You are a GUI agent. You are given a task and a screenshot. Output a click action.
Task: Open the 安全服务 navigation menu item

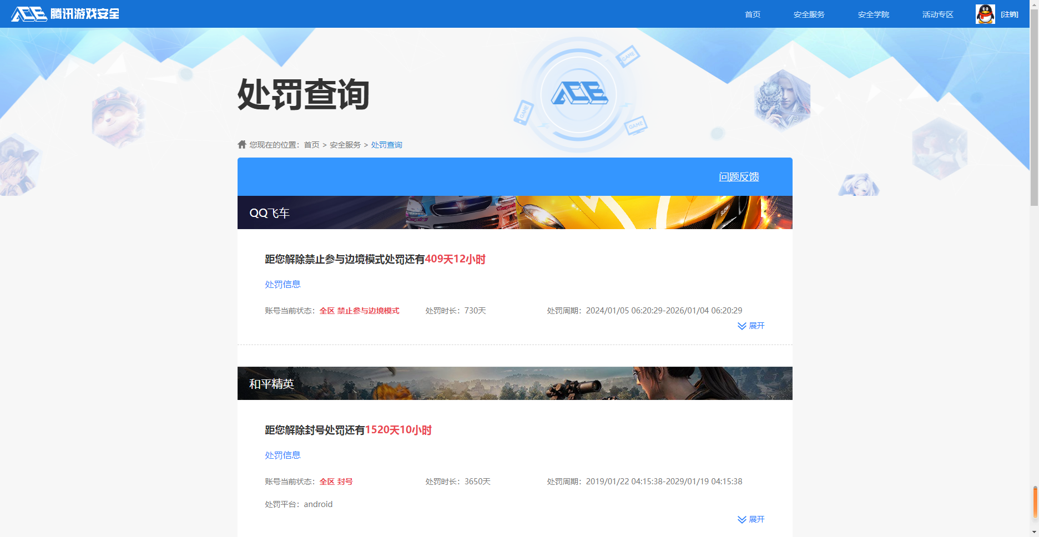coord(809,14)
